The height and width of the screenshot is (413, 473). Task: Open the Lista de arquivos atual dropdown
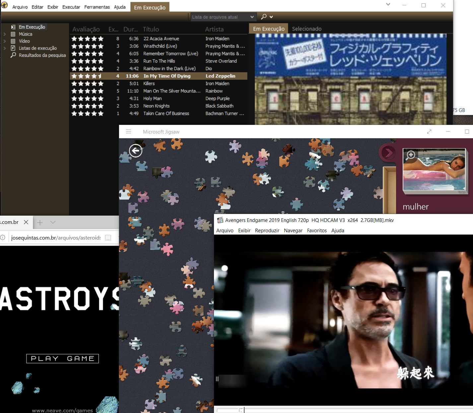pos(252,17)
